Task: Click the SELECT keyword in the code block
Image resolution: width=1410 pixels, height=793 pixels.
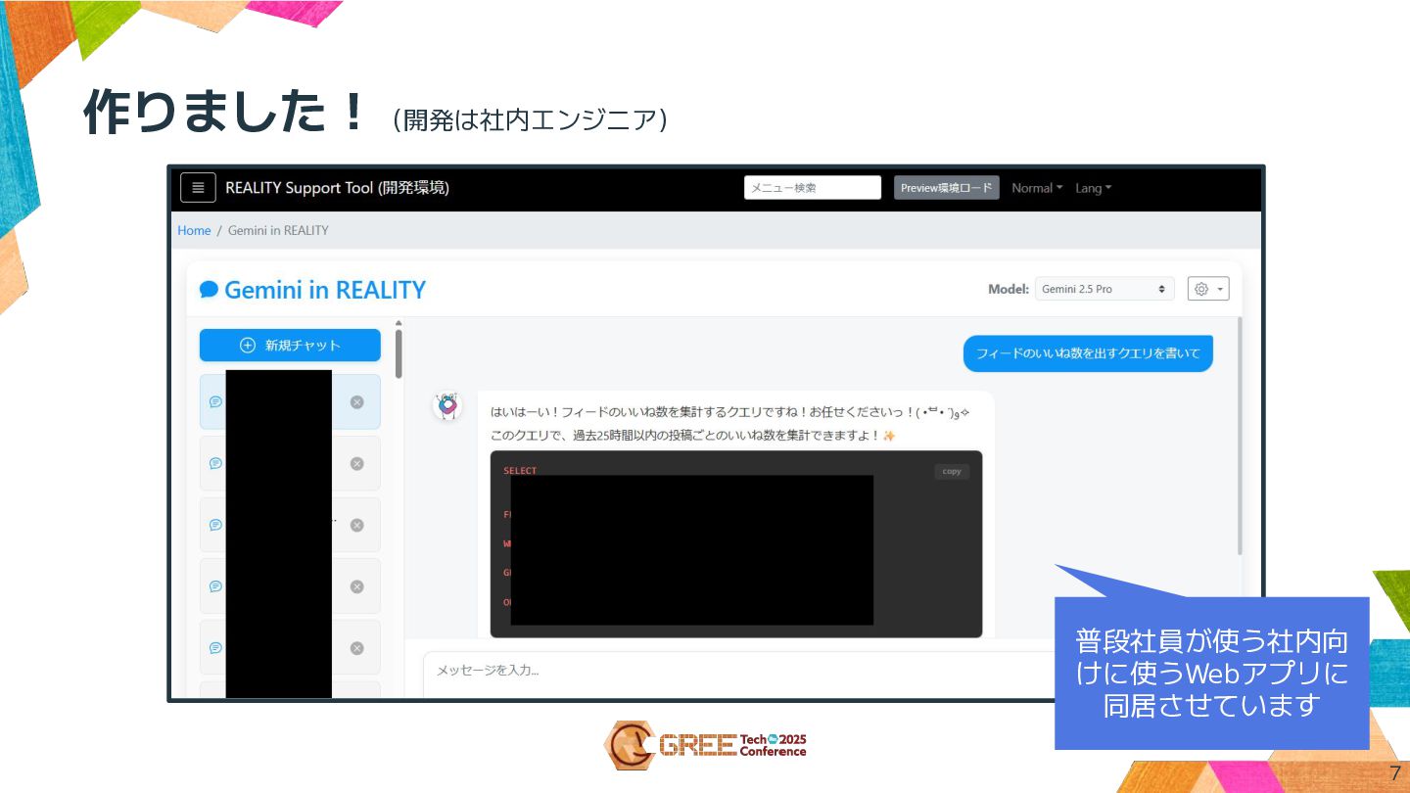Action: click(x=520, y=471)
